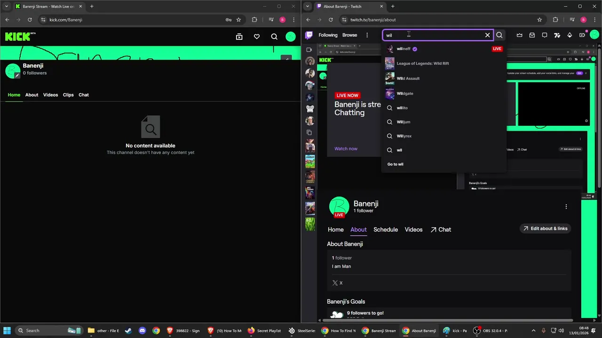Select the Willjum search suggestion
This screenshot has height=338, width=602.
444,122
